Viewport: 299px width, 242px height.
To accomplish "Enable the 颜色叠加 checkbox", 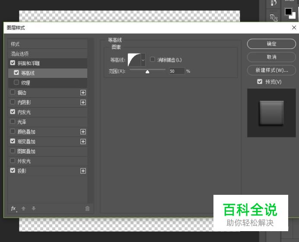I will (13, 132).
